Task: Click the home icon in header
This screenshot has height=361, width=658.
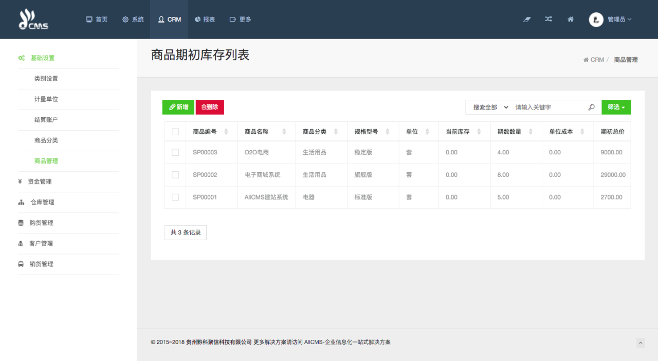Action: [x=571, y=20]
